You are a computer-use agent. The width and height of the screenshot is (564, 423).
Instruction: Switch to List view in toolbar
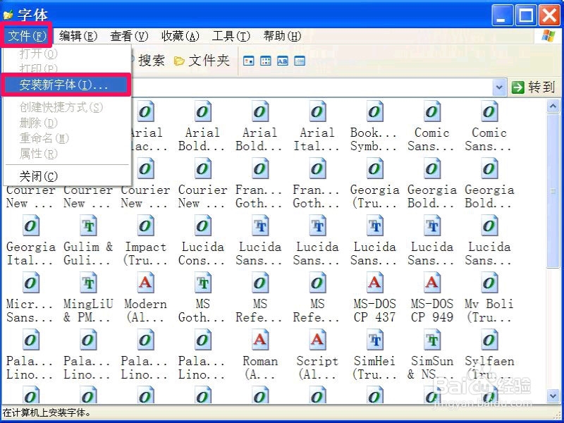[x=266, y=61]
